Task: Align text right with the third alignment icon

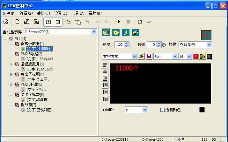Action: click(105, 78)
